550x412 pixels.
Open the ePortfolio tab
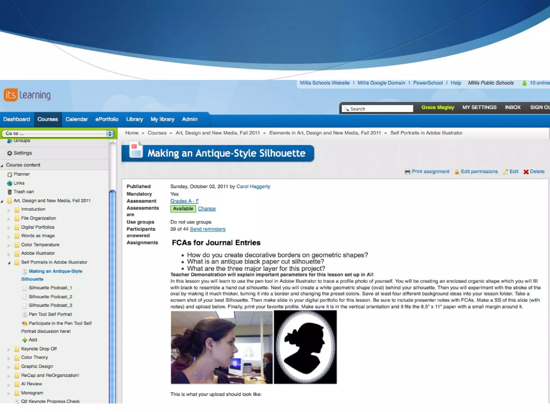[x=107, y=119]
